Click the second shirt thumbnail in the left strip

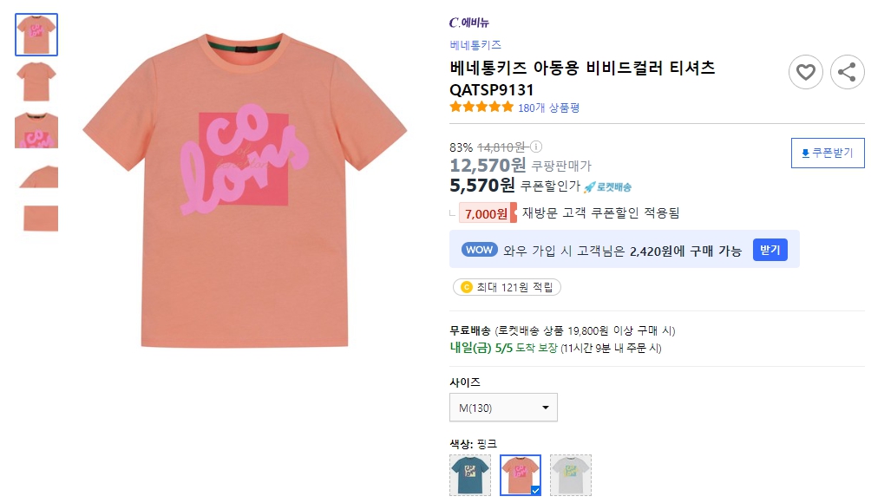point(36,81)
